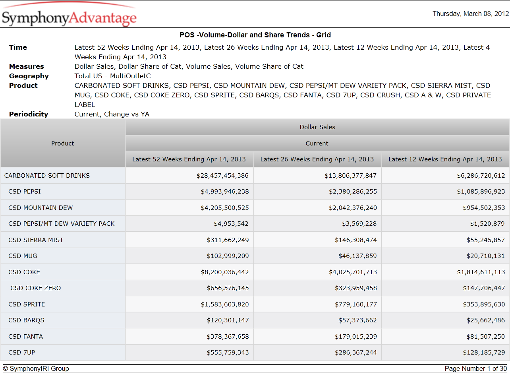Select Latest 52 Weeks column header
Screen dimensions: 510x376
pyautogui.click(x=189, y=159)
